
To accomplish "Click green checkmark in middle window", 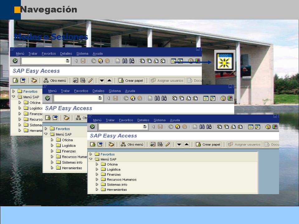I will (48, 98).
